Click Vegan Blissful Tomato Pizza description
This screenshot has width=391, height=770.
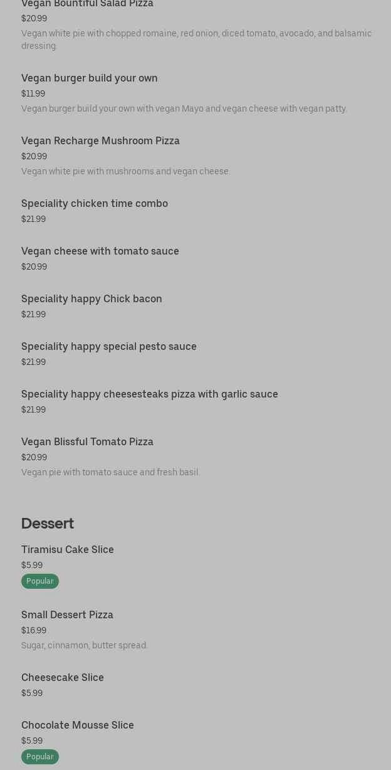click(x=110, y=472)
